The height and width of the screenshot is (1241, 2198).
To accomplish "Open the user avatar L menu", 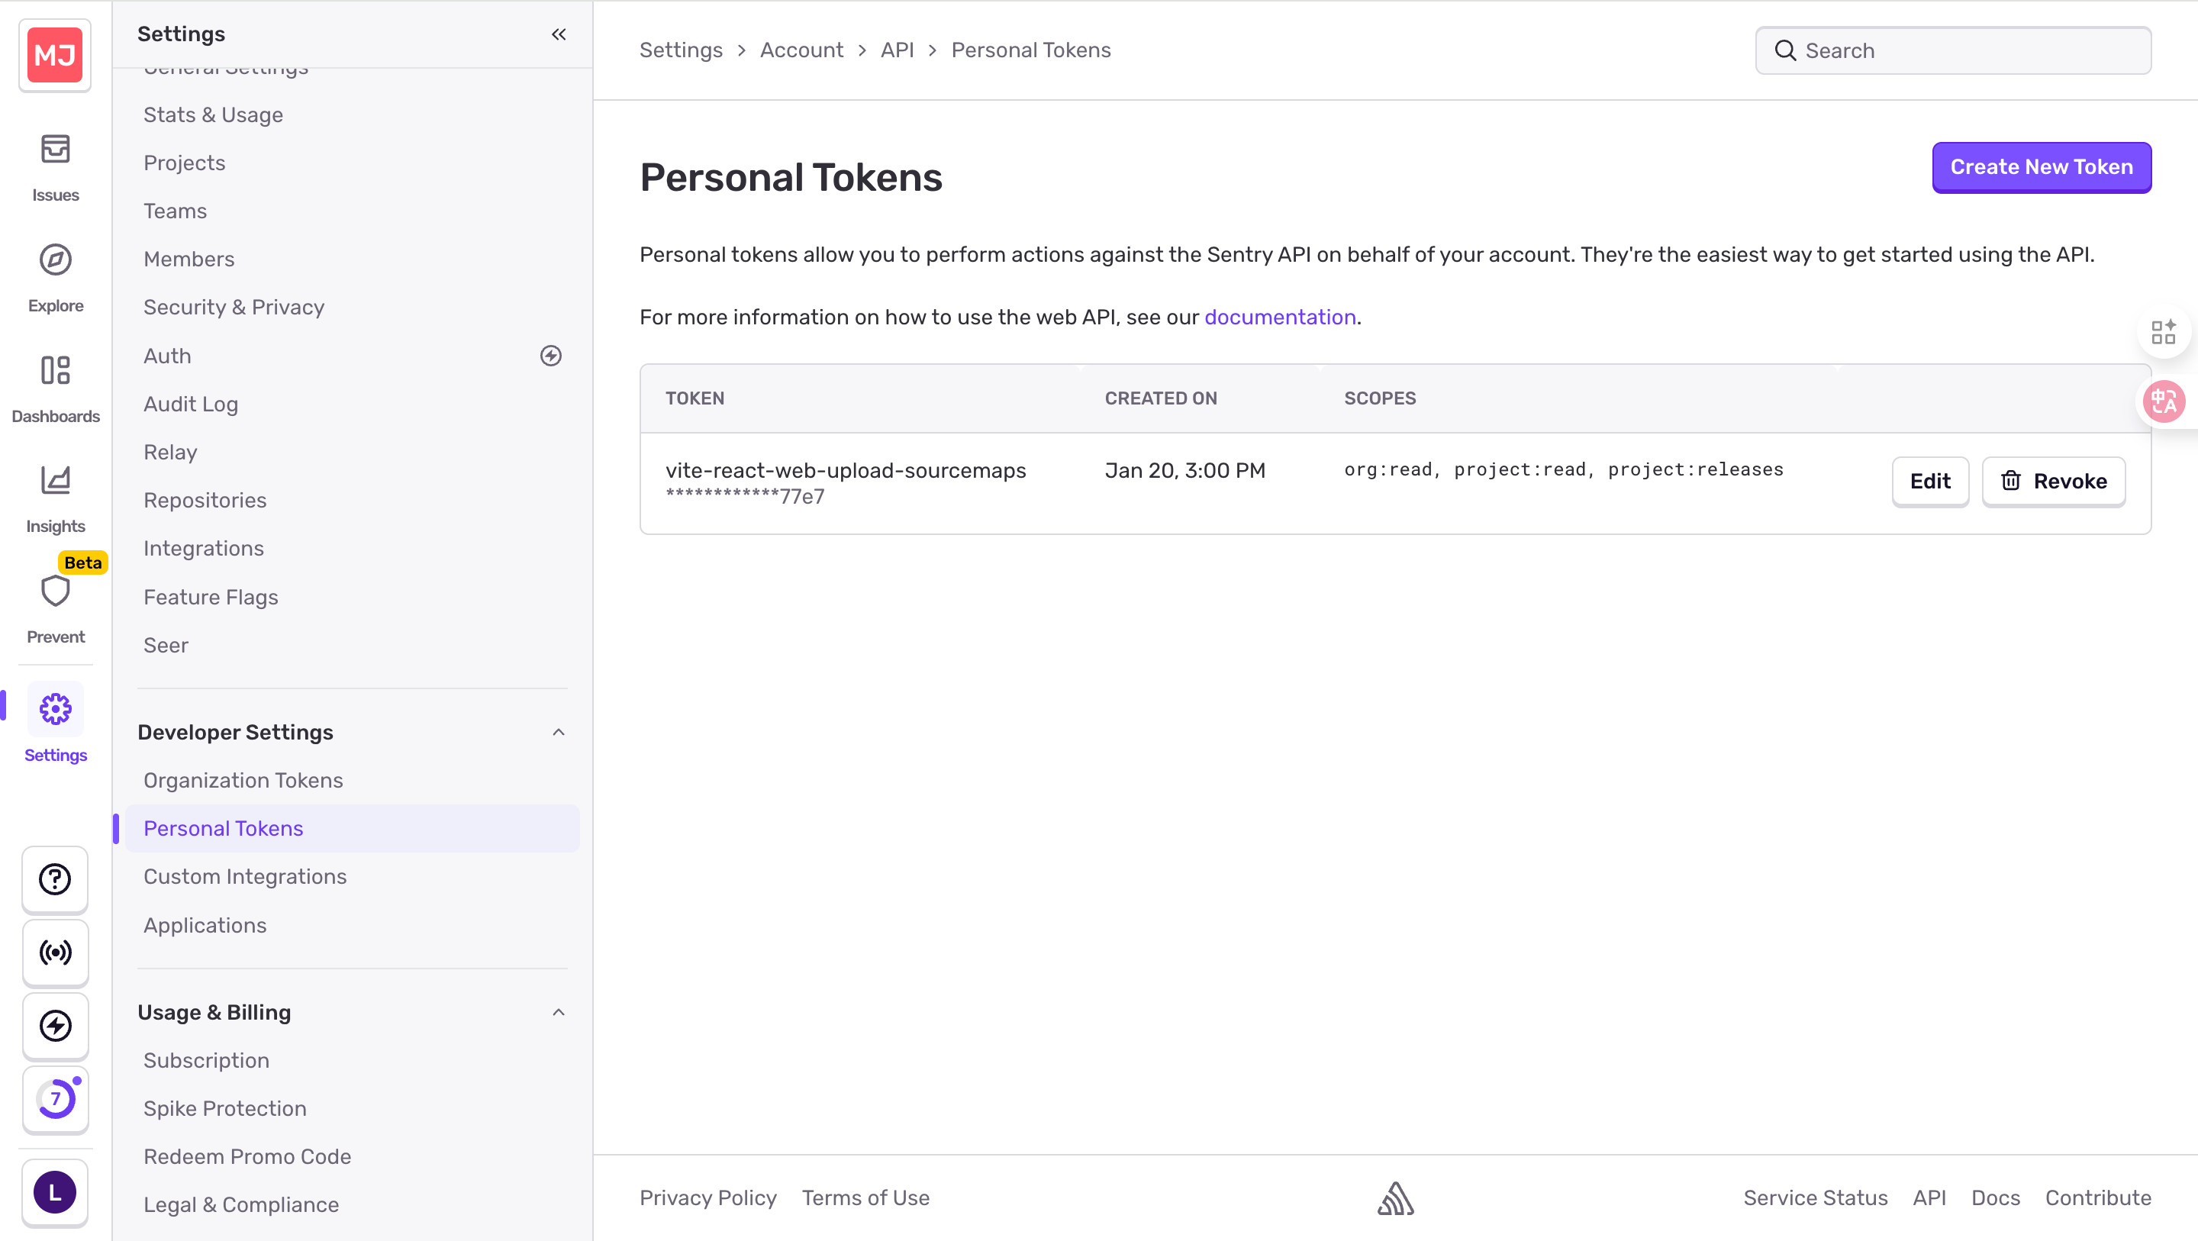I will click(x=56, y=1192).
